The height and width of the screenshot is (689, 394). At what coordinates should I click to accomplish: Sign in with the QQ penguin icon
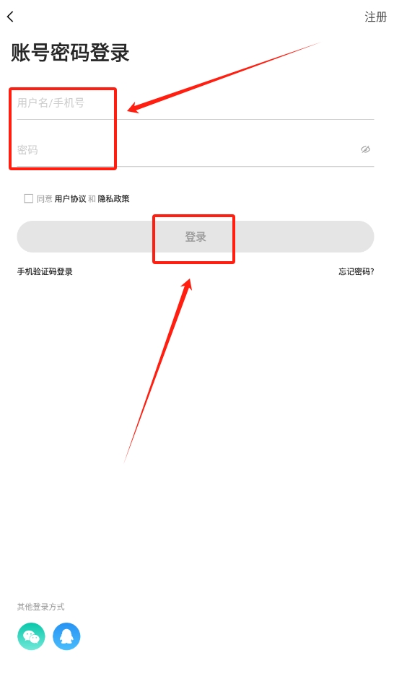66,636
